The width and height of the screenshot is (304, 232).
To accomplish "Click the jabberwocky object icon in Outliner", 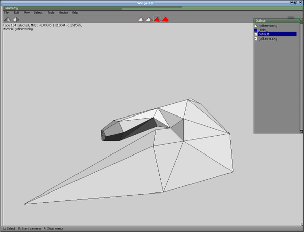I will pos(256,25).
